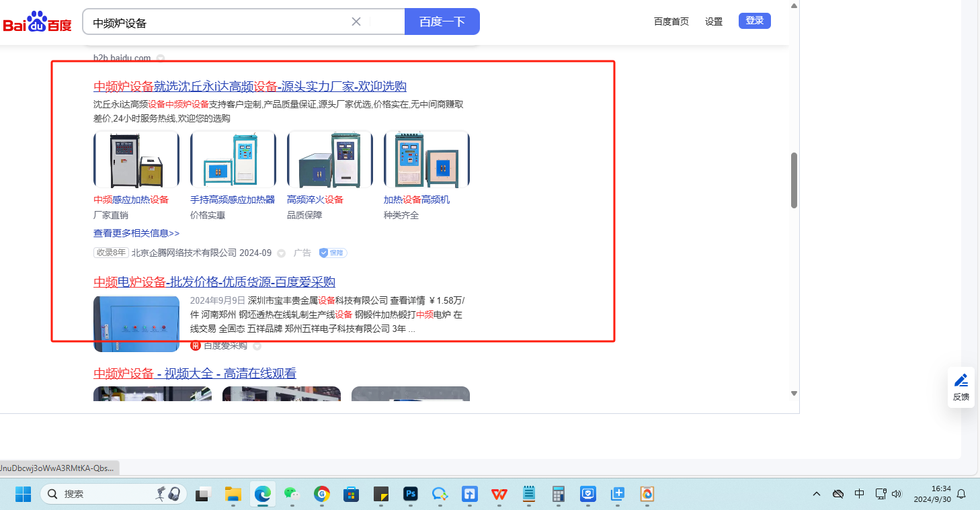Click into the Baidu search input field
This screenshot has width=980, height=510.
215,22
